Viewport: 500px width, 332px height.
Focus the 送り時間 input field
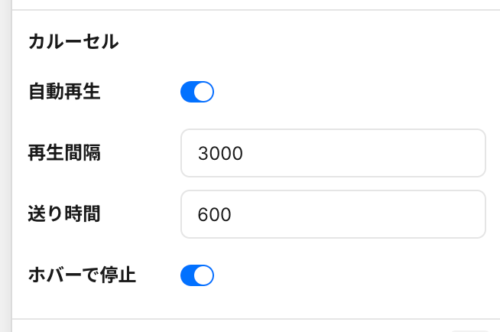(333, 214)
